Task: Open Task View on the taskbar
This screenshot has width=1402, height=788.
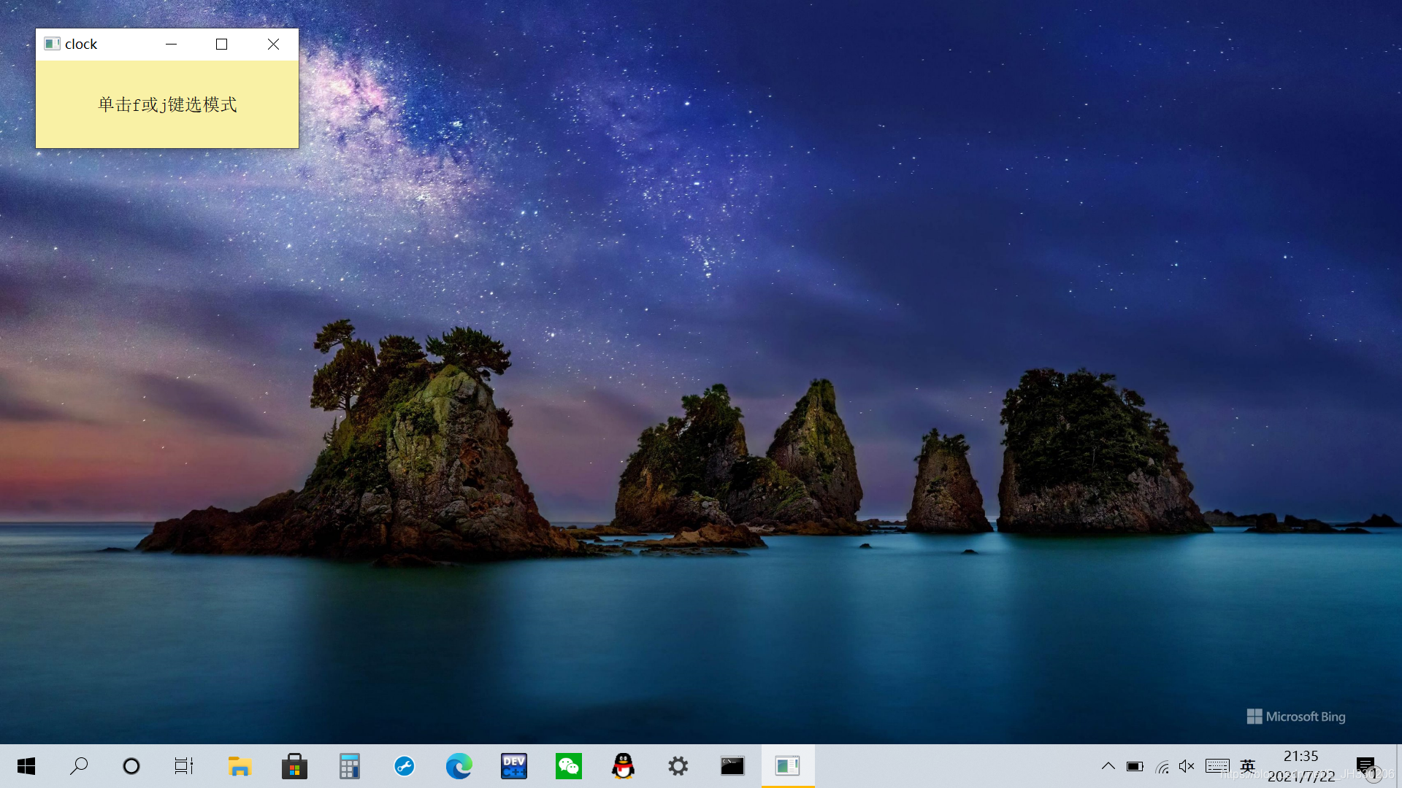Action: [184, 766]
